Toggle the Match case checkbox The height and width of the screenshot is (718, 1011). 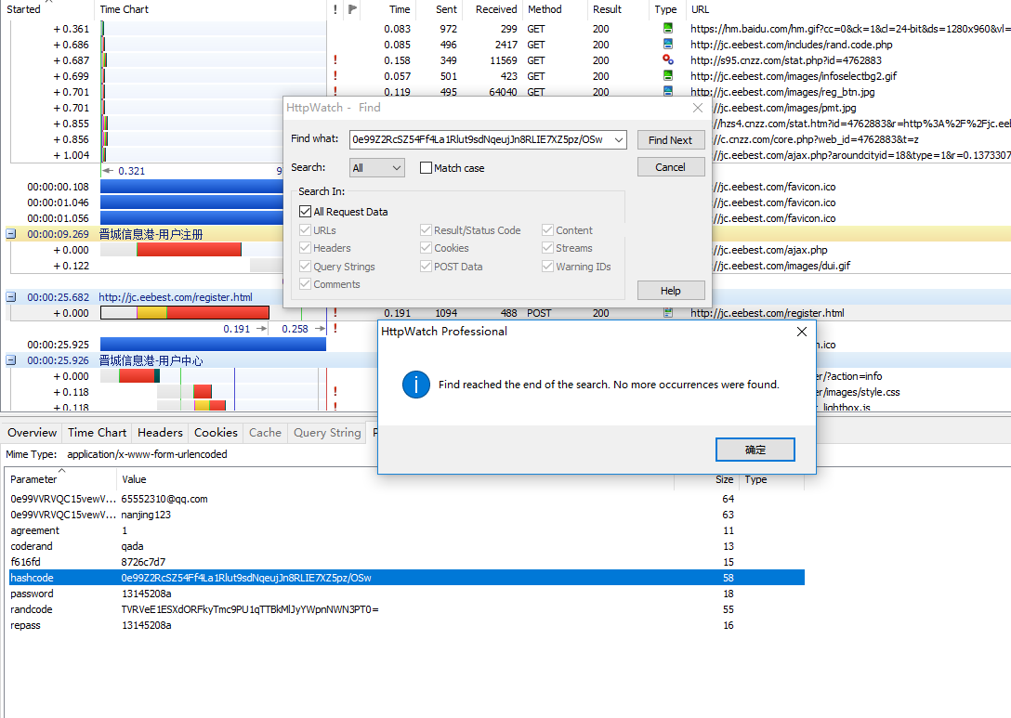(427, 168)
